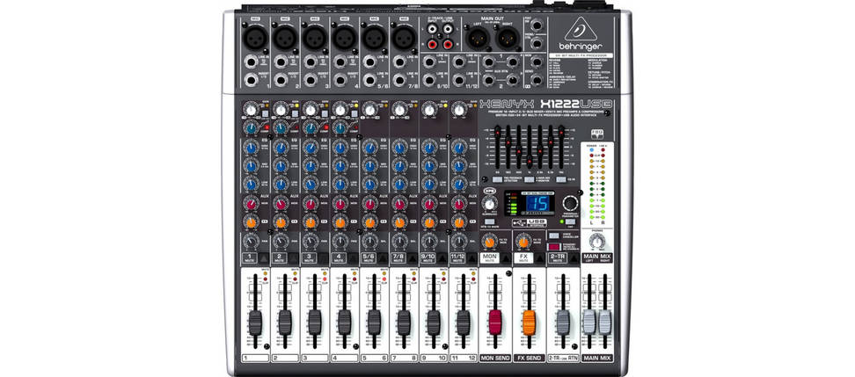This screenshot has width=855, height=377.
Task: Select the channel 9/10 upper Line In jack
Action: click(x=429, y=62)
